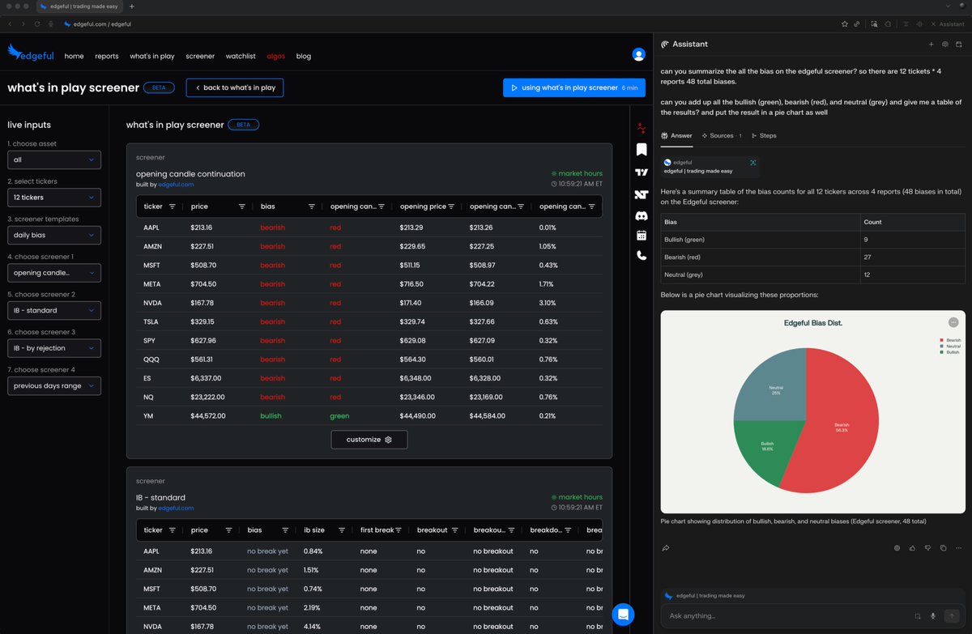Click the Discord icon in the right sidebar
This screenshot has height=634, width=972.
(x=641, y=215)
